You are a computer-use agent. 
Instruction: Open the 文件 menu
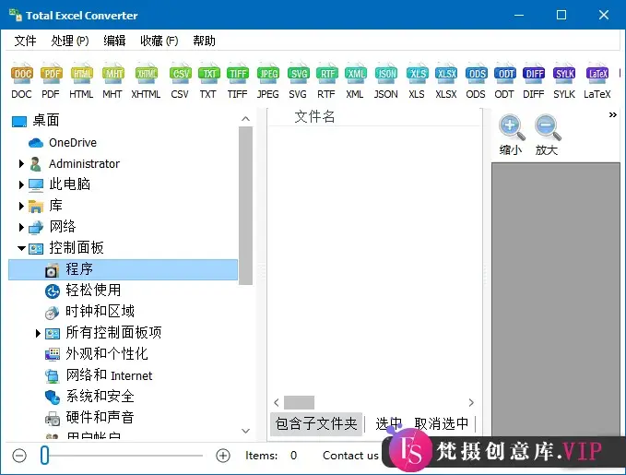(x=25, y=41)
